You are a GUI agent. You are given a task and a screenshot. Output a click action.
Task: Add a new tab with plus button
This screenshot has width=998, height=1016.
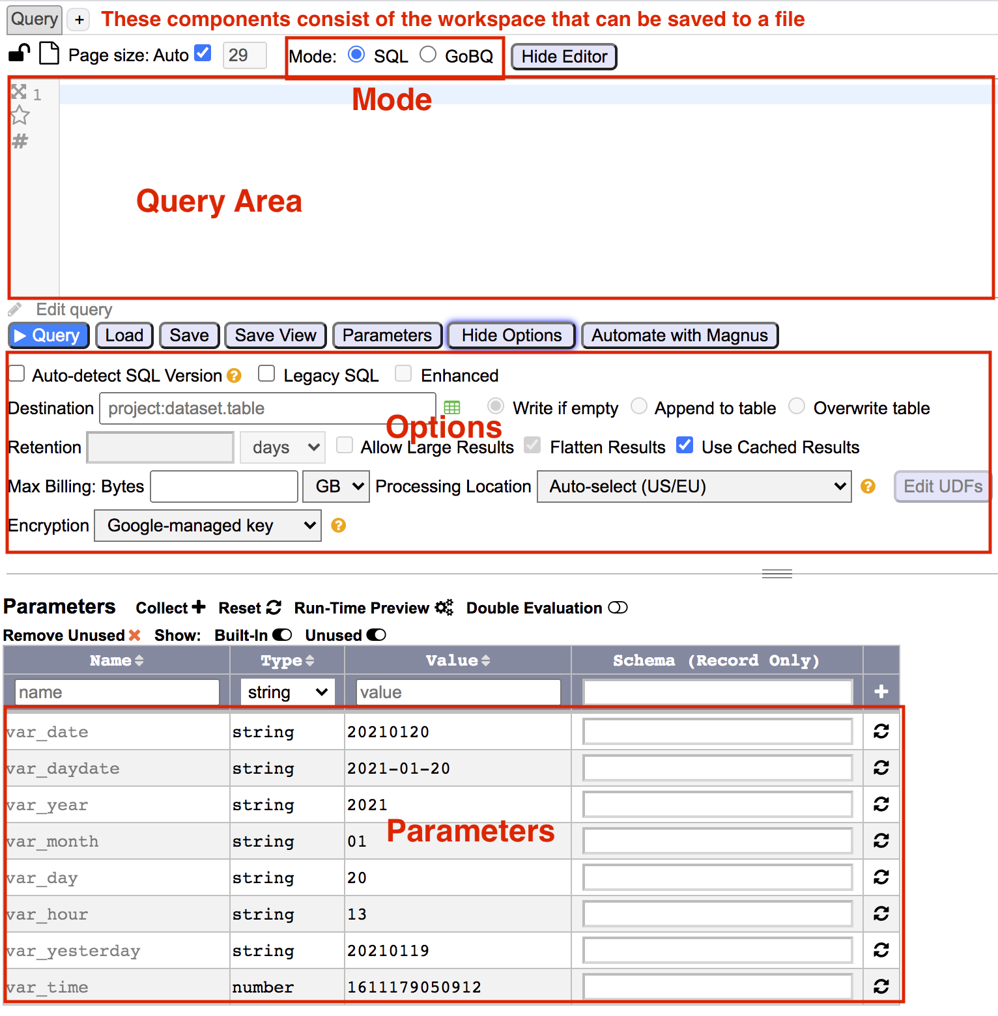click(x=79, y=20)
